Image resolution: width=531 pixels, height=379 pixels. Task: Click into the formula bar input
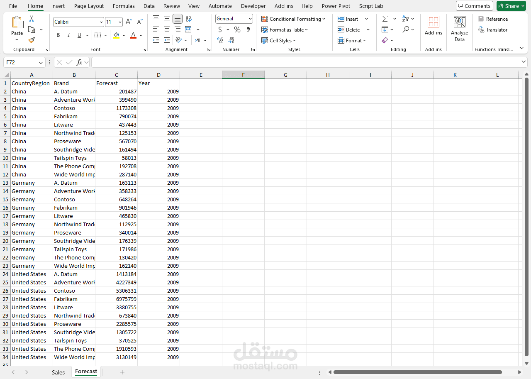point(309,62)
